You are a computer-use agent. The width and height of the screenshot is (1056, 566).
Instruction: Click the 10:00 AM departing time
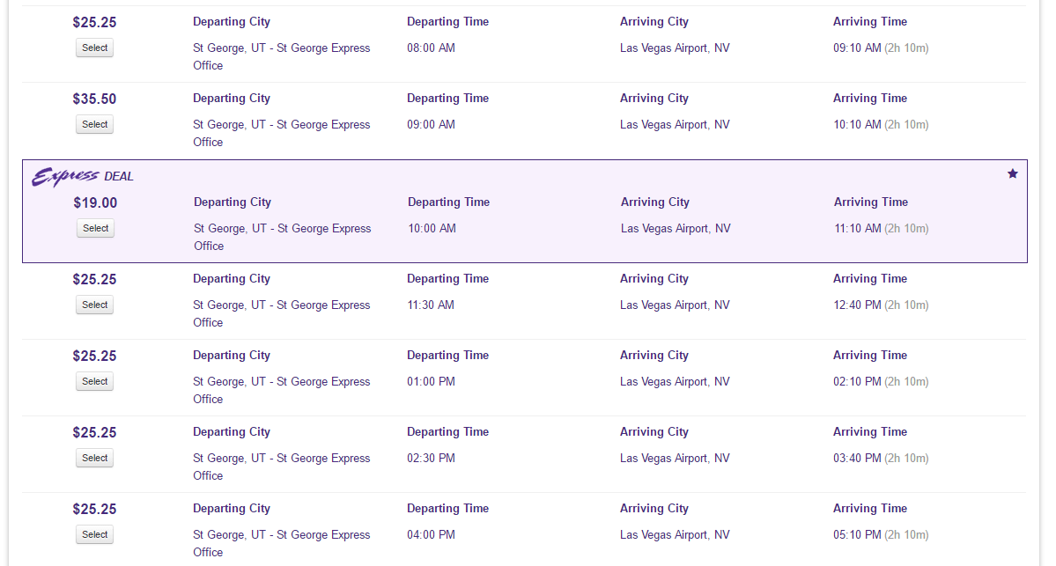[432, 229]
